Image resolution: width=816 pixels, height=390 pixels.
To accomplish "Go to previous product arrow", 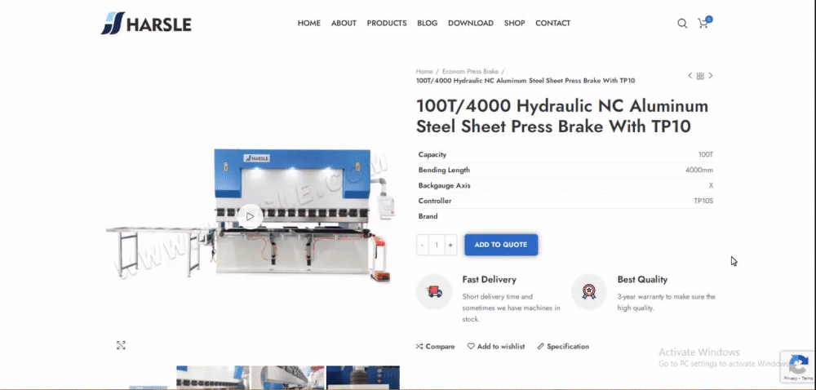I will click(x=690, y=76).
